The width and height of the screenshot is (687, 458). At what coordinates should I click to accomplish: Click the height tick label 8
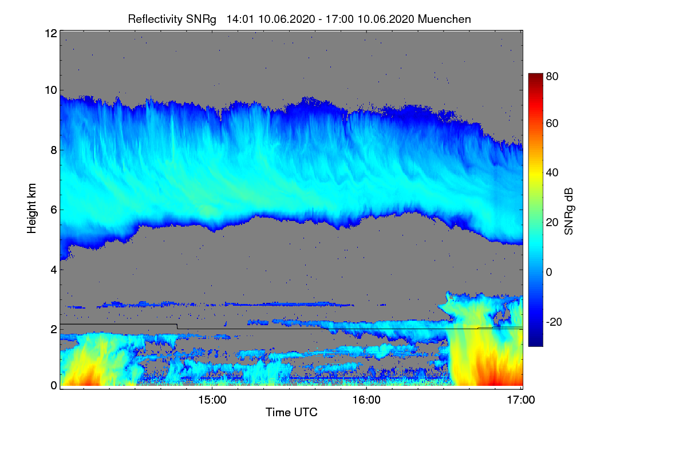(x=53, y=150)
